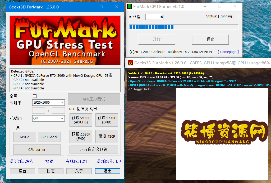Click the Frames:1509 statistics overlay line
The width and height of the screenshot is (271, 183).
tap(171, 77)
